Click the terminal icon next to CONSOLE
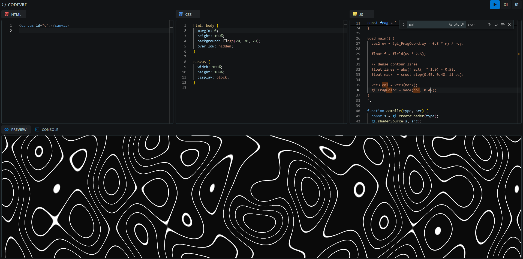 click(x=37, y=129)
